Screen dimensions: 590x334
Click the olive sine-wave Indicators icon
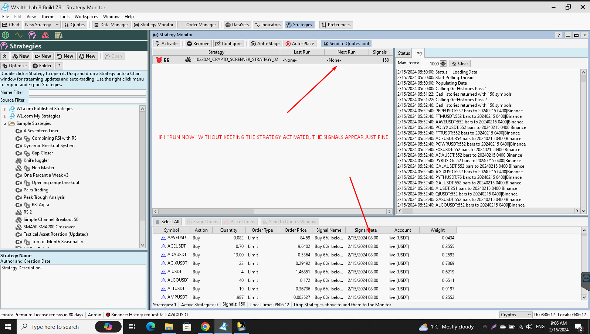point(19,35)
